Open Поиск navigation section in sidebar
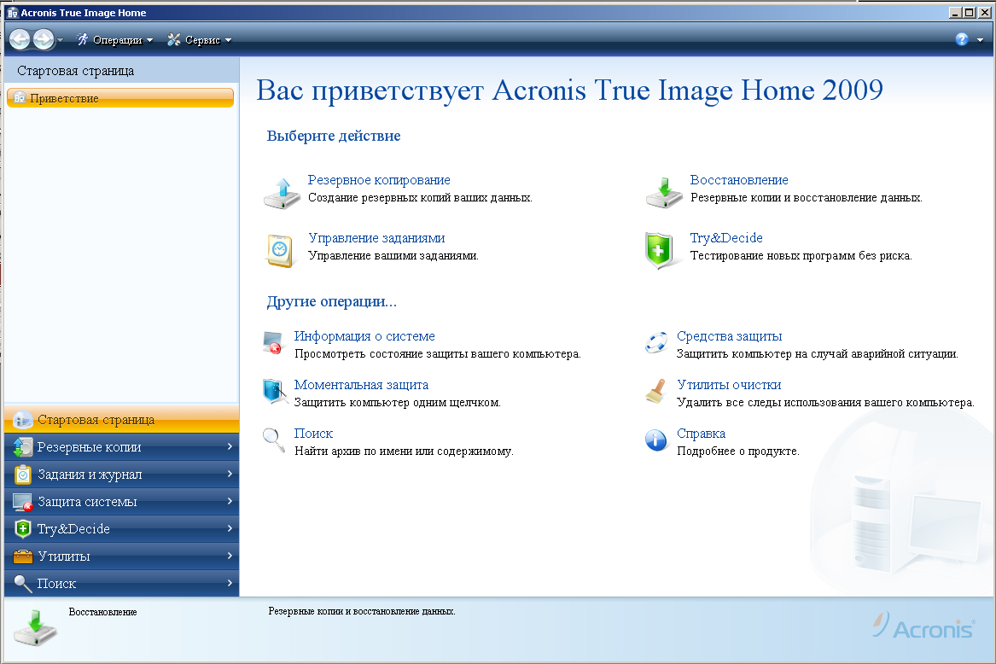This screenshot has width=996, height=664. (121, 583)
